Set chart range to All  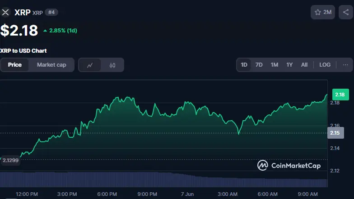304,65
